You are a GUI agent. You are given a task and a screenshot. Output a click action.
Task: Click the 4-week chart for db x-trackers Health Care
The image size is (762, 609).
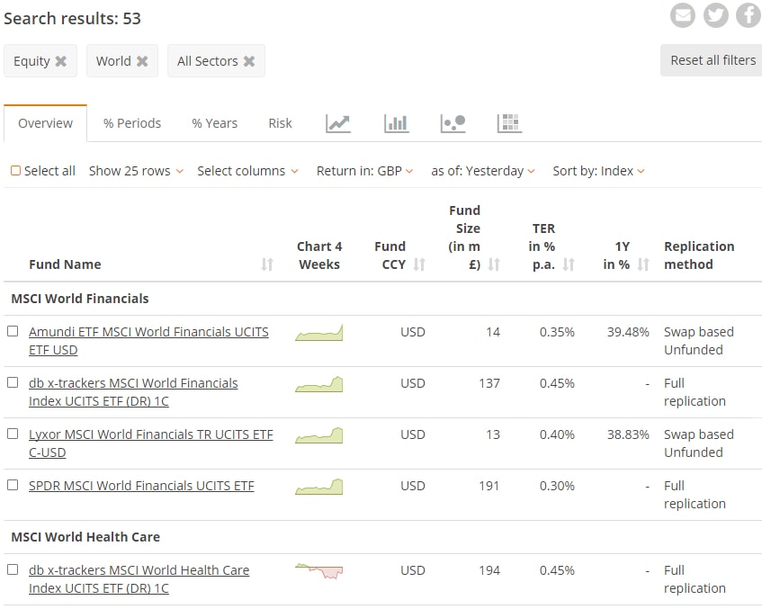tap(319, 571)
